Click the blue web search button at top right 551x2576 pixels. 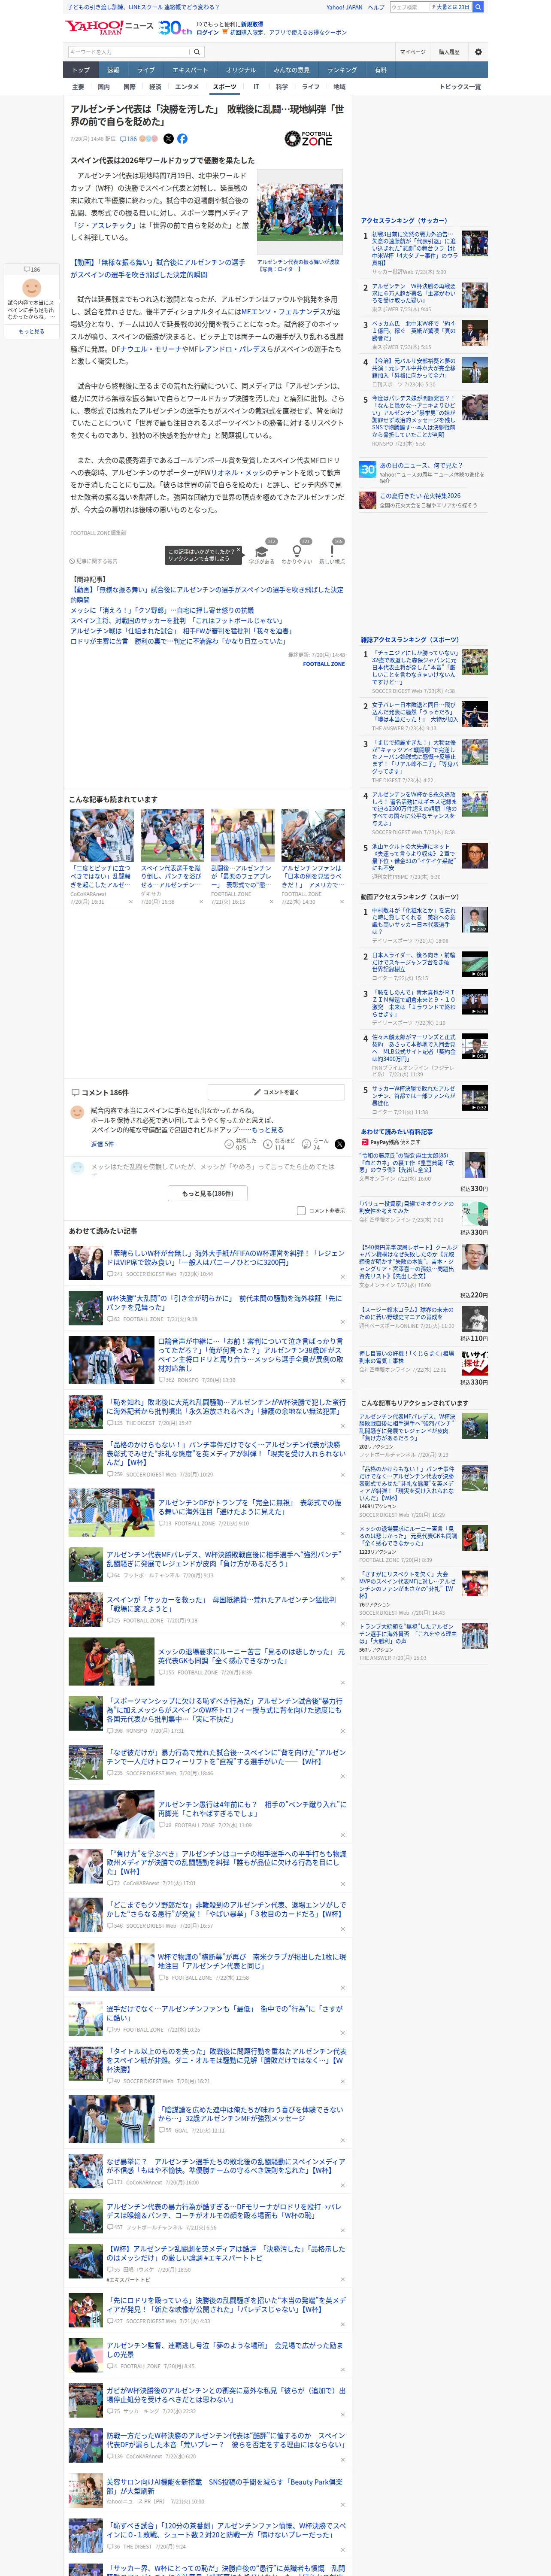point(478,7)
